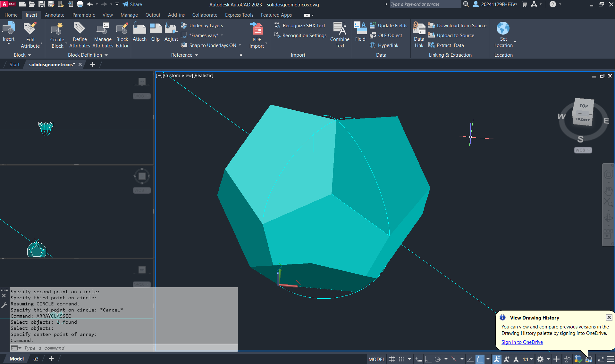Toggle grid display in status bar
This screenshot has width=615, height=364.
click(392, 359)
